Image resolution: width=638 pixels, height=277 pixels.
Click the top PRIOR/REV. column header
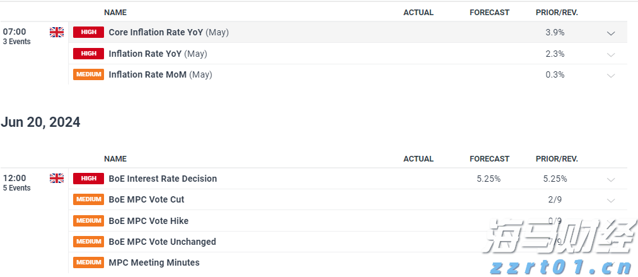tap(557, 13)
